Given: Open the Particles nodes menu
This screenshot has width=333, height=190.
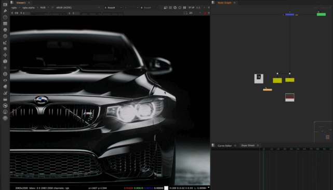Looking at the screenshot, I should pos(5,67).
